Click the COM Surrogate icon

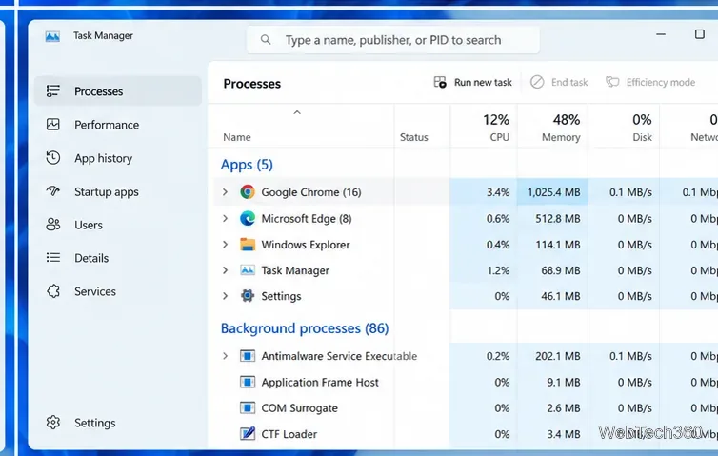pyautogui.click(x=248, y=408)
